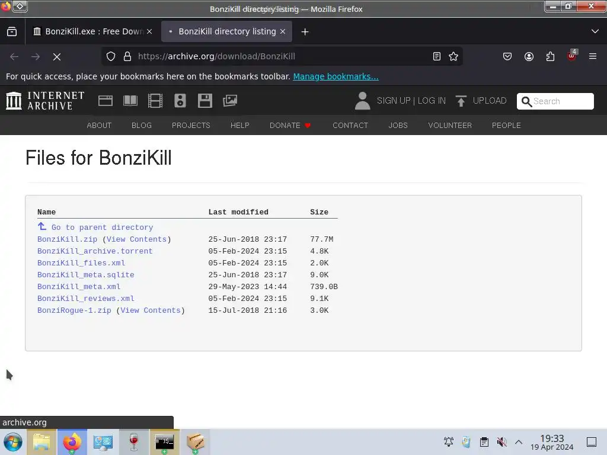The image size is (607, 455).
Task: Open BonziKill_meta.sqlite
Action: (x=86, y=275)
